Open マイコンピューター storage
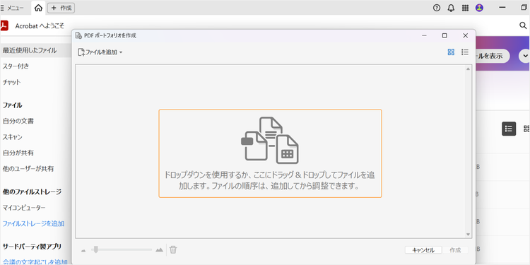530x265 pixels. click(x=24, y=207)
